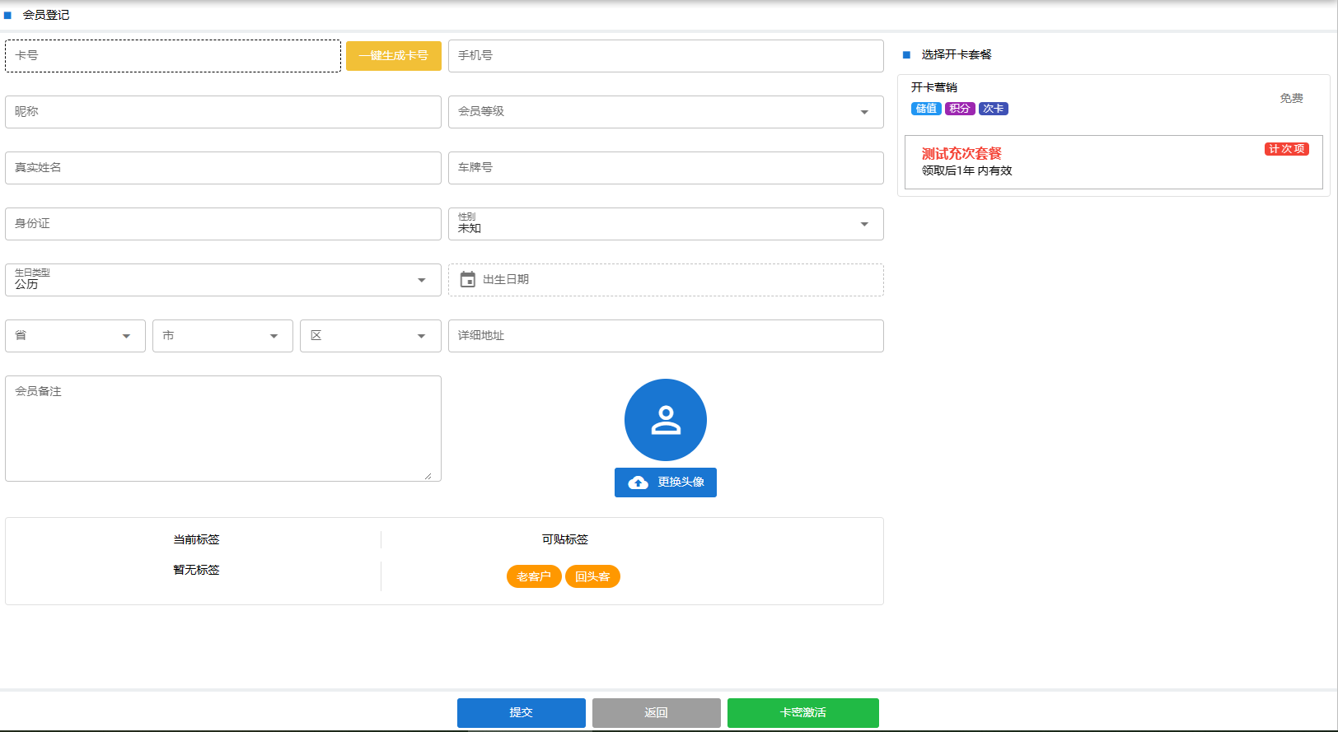Screen dimensions: 1338x732
Task: Click the 次卡 badge in 开卡营销
Action: pyautogui.click(x=994, y=109)
